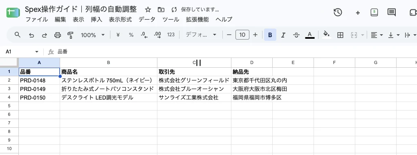Viewport: 417px width, 155px height.
Task: Open the 挿入 menu
Action: tap(96, 20)
